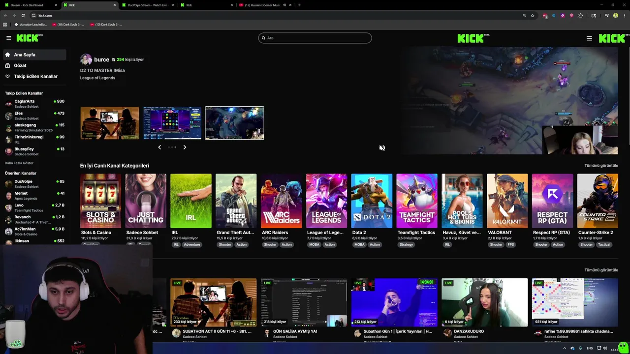This screenshot has width=630, height=354.
Task: Click Ana Sayfa home icon in sidebar
Action: tap(7, 55)
